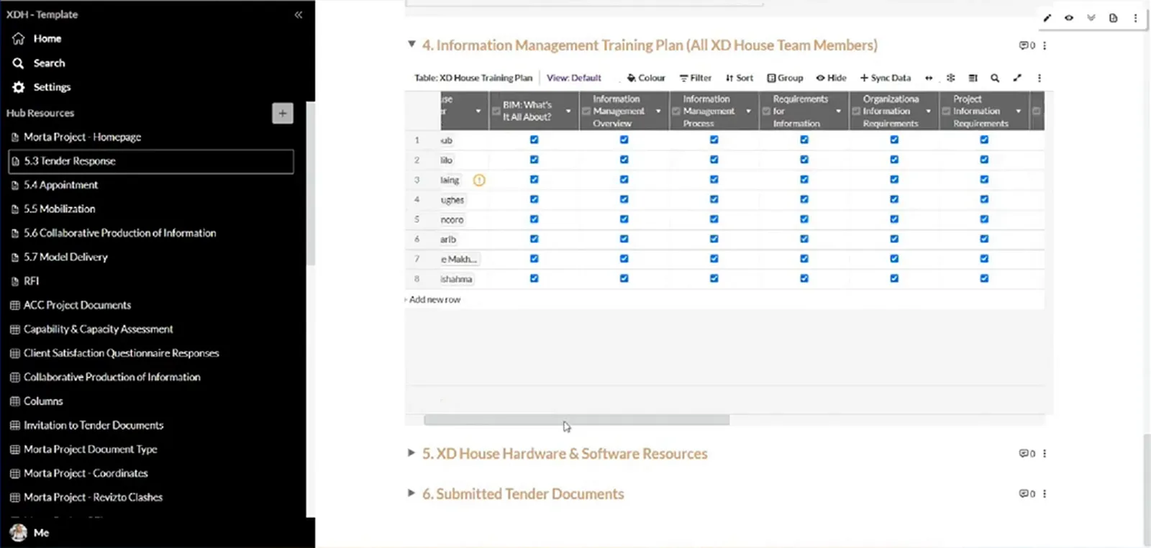1151x548 pixels.
Task: Click Add new row below the table
Action: tap(435, 300)
